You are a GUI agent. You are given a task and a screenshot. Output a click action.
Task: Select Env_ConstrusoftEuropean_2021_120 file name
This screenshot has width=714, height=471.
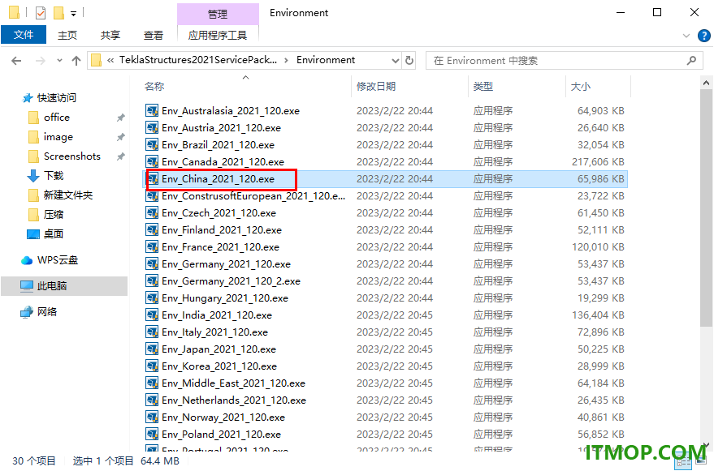[x=253, y=196]
